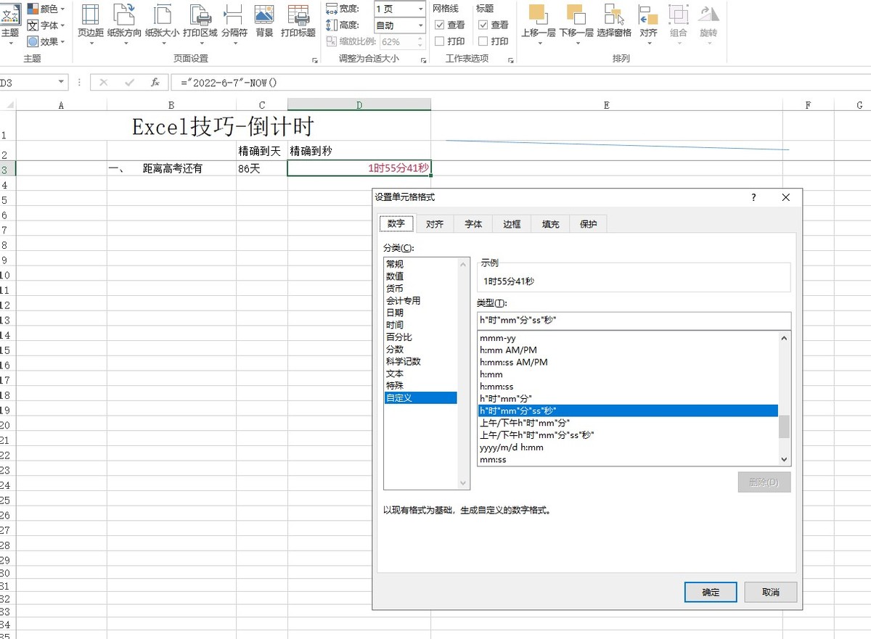This screenshot has height=639, width=871.
Task: Select cell C3 showing 86天
Action: click(x=261, y=168)
